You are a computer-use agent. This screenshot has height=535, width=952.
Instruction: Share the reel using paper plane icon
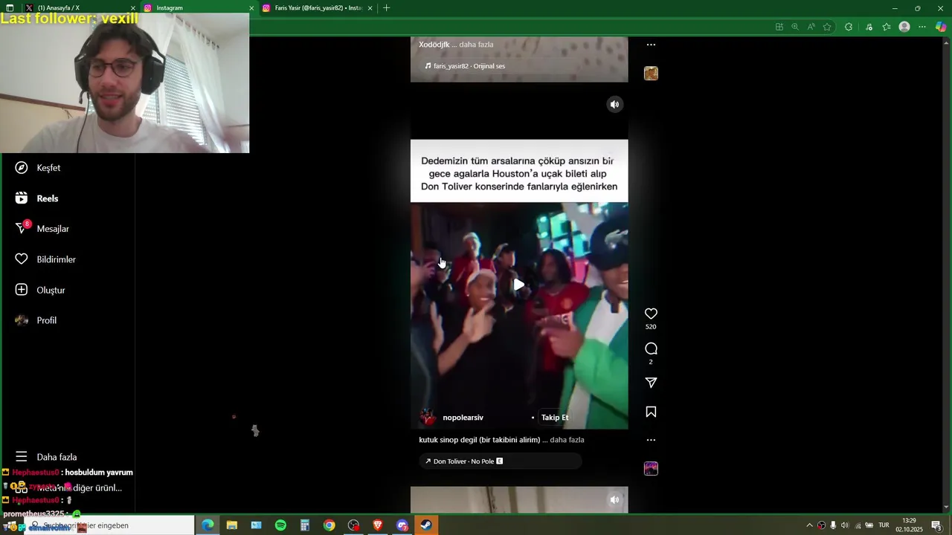[x=651, y=383]
